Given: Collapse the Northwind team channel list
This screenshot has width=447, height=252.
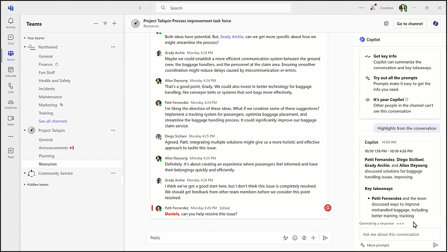Looking at the screenshot, I should [25, 47].
